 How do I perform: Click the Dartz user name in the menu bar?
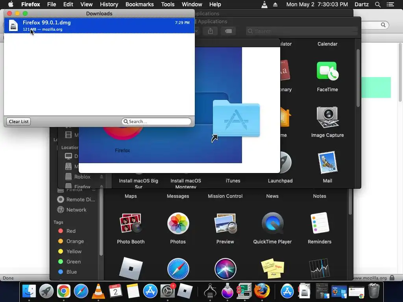point(362,4)
